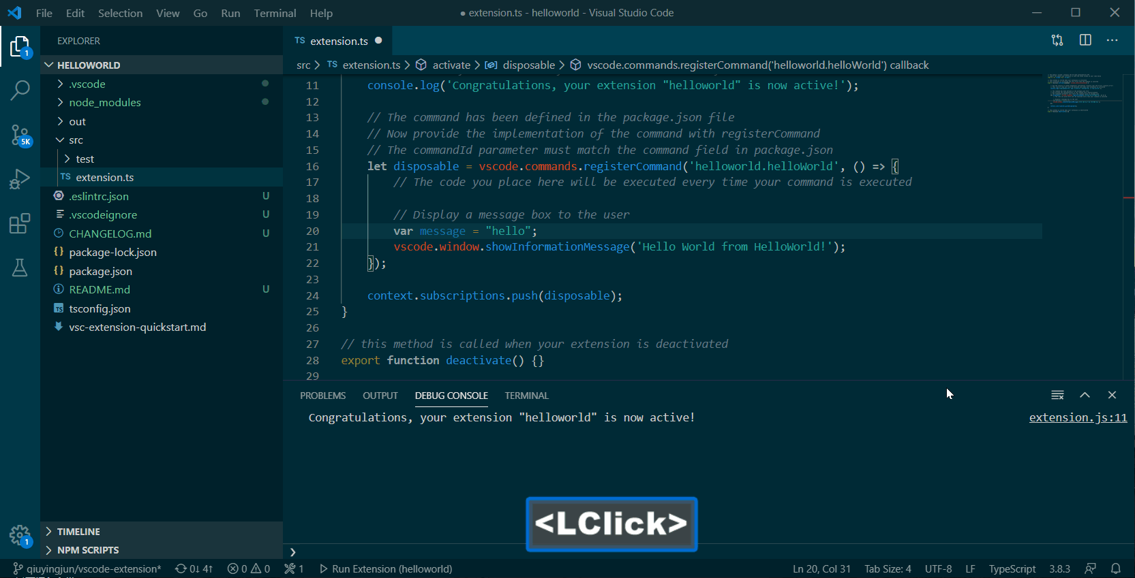Split the editor to the right
The width and height of the screenshot is (1135, 578).
tap(1085, 40)
